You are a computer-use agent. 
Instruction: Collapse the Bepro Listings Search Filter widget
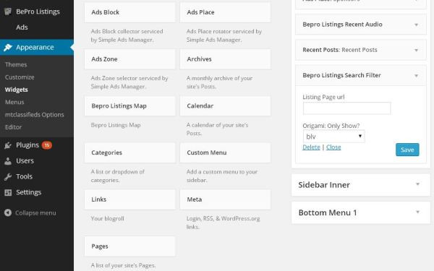pyautogui.click(x=416, y=75)
